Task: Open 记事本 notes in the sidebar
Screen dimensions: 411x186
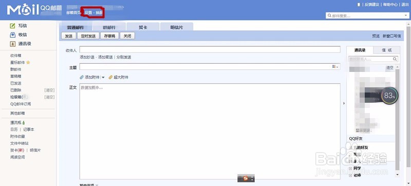Action: 29,129
